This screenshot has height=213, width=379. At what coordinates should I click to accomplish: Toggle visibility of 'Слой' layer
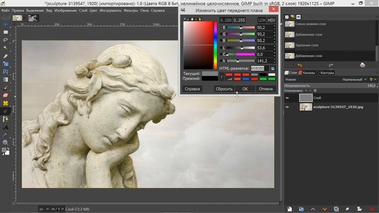[287, 98]
